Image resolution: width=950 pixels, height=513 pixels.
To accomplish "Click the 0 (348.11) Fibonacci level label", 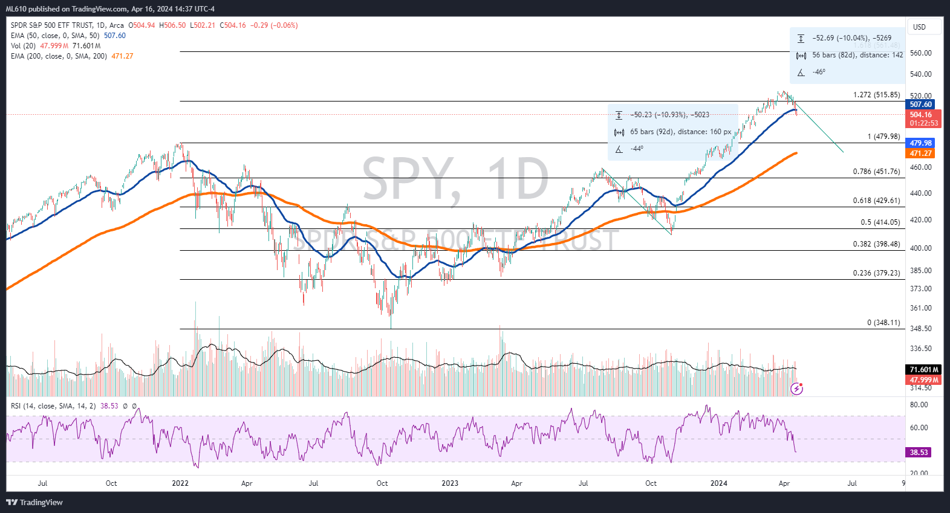I will [883, 323].
